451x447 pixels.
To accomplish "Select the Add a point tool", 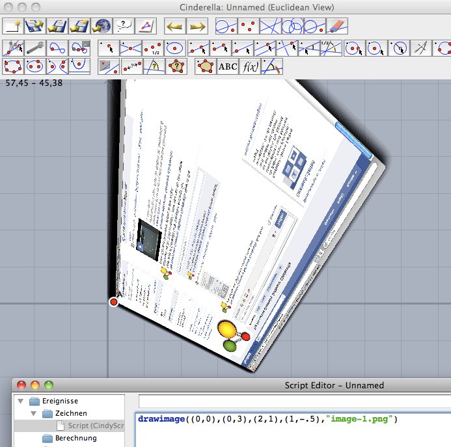I will pos(109,48).
